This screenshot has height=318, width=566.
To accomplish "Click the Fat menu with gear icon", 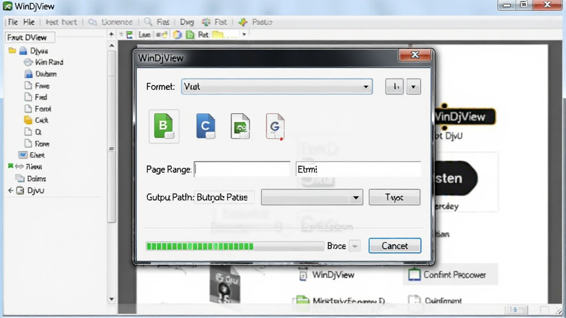I will (x=221, y=22).
